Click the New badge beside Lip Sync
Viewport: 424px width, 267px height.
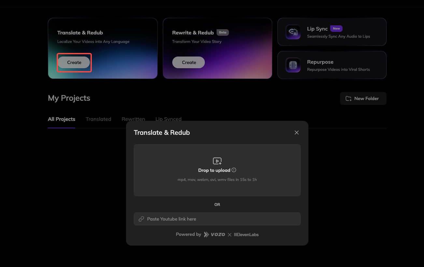pyautogui.click(x=336, y=29)
